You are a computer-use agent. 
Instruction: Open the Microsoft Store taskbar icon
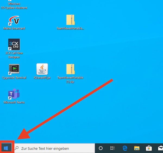coord(149,148)
